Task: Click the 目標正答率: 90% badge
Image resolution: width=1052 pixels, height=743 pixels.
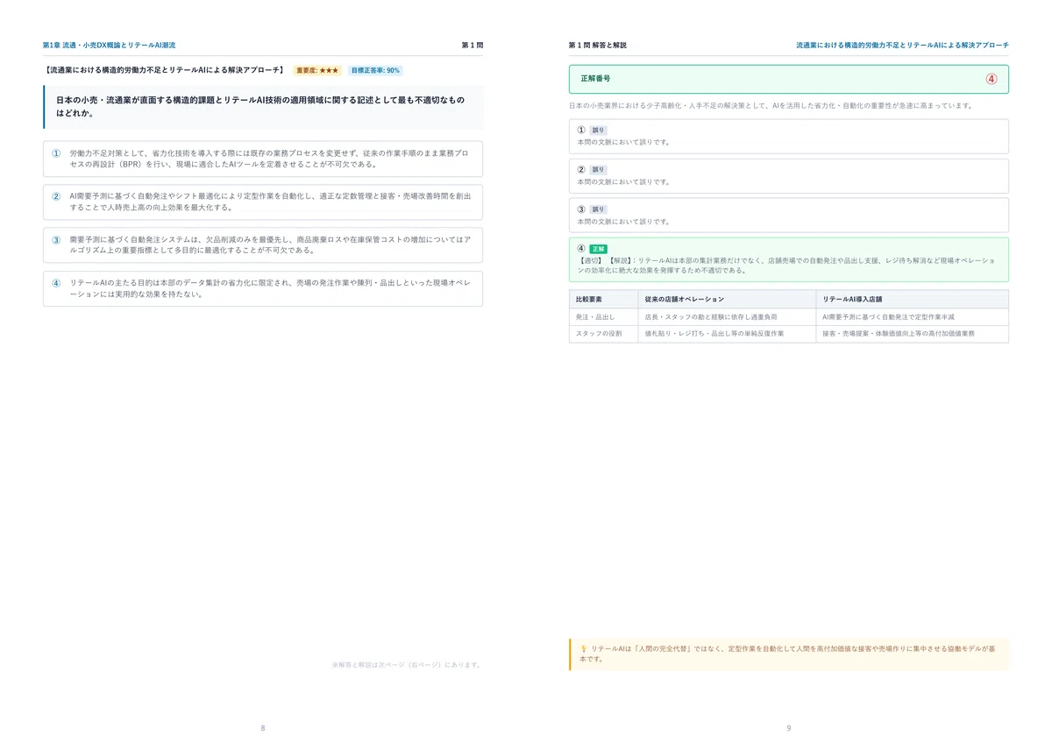Action: (375, 70)
